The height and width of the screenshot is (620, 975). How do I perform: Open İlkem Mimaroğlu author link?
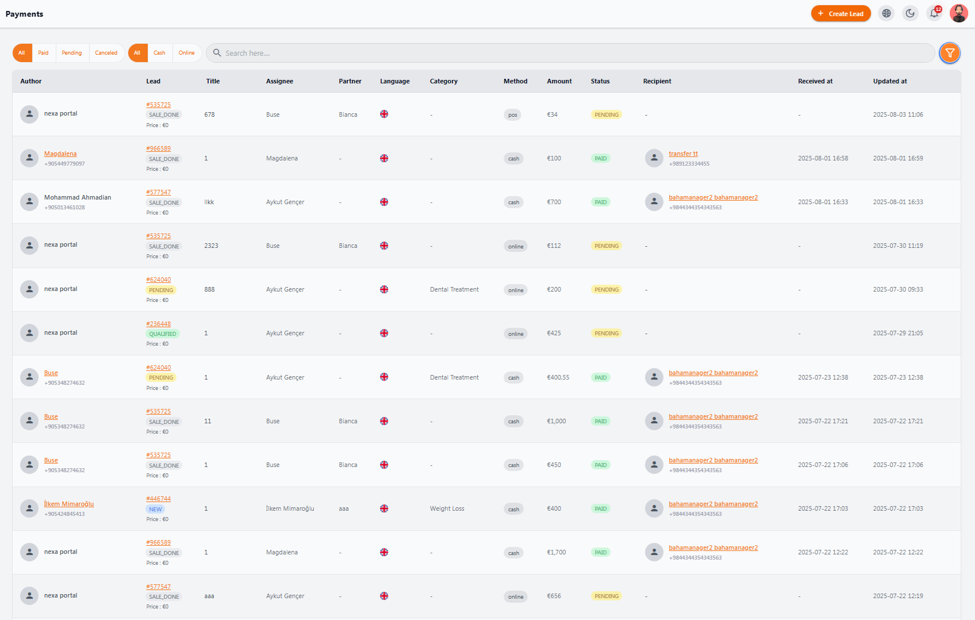[x=69, y=504]
